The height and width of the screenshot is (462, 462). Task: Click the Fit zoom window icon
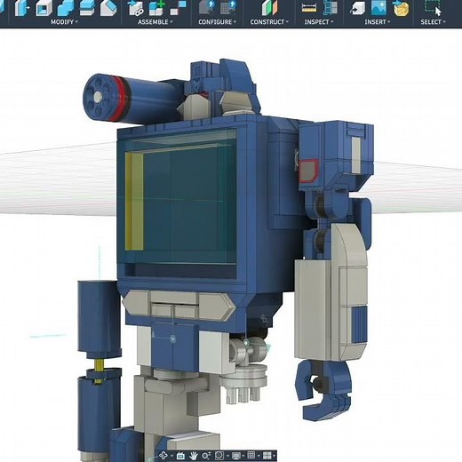[x=219, y=456]
